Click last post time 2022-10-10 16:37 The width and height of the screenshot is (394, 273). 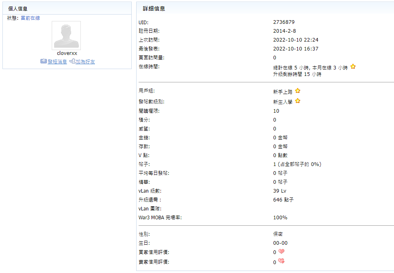coord(296,49)
